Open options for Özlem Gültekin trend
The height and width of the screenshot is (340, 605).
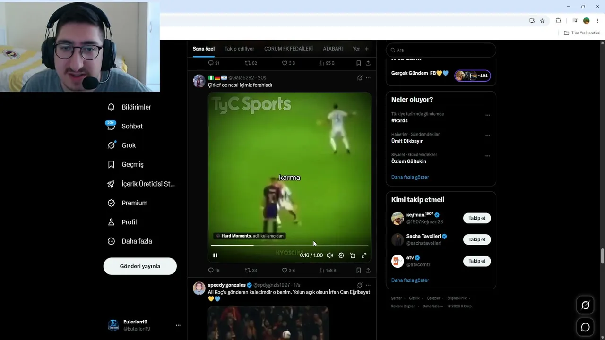488,156
